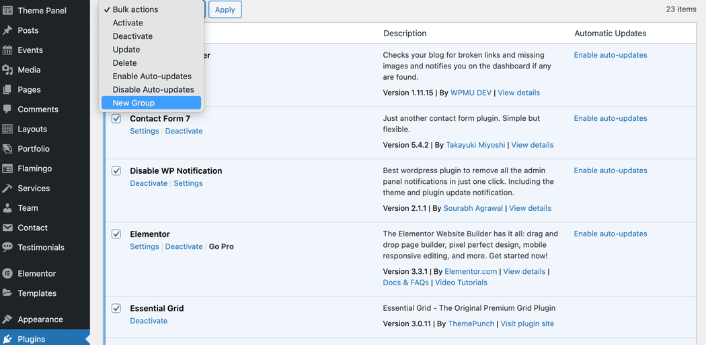Click Elementor Go Pro link
The image size is (706, 345).
[x=221, y=246]
